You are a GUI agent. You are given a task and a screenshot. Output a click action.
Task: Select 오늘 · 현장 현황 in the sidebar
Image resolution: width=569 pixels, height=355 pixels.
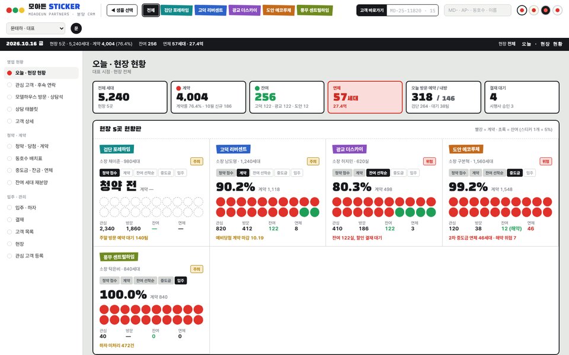41,73
